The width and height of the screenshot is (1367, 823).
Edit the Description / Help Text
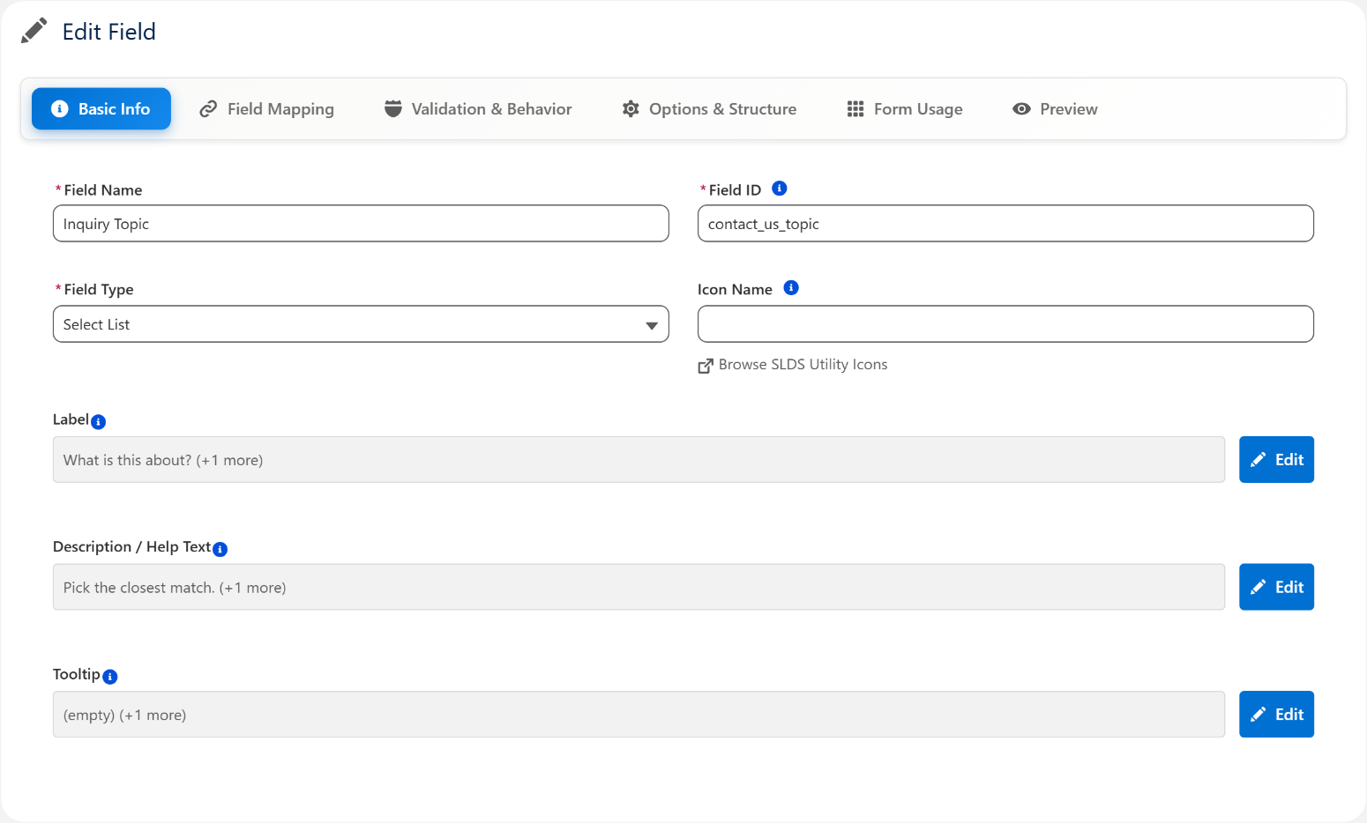pos(1276,587)
